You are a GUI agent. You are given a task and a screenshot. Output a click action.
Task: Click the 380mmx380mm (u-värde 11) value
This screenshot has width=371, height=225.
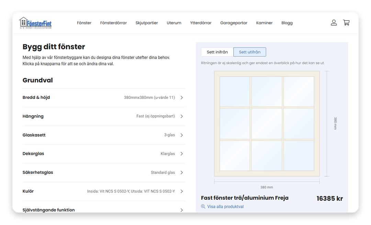149,98
